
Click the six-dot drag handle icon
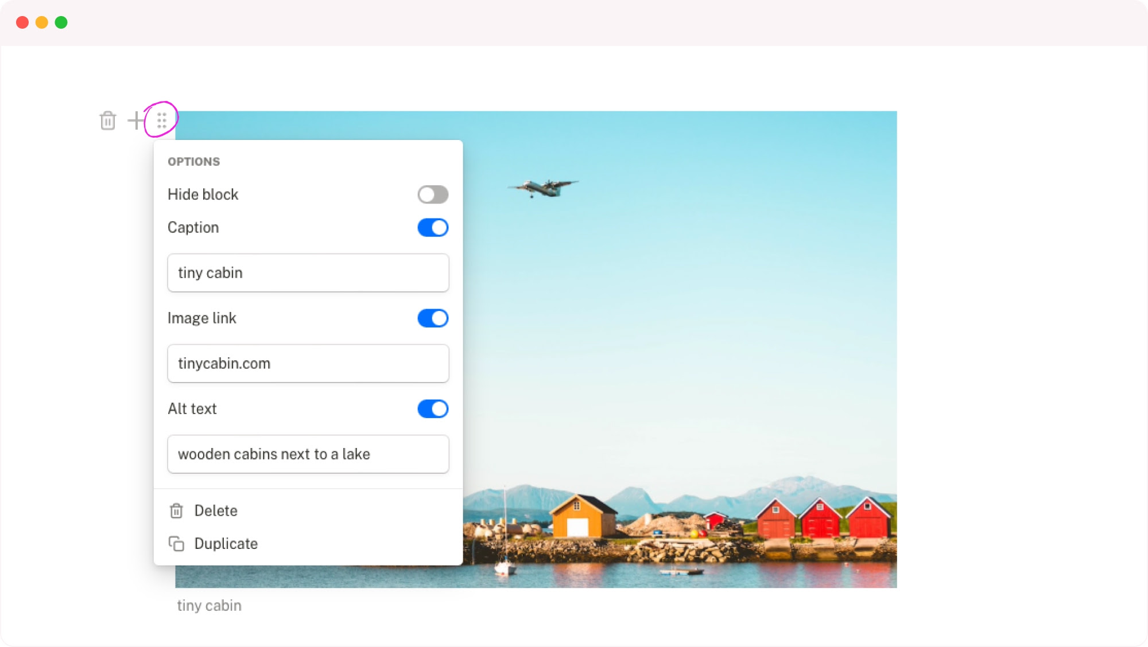point(162,120)
